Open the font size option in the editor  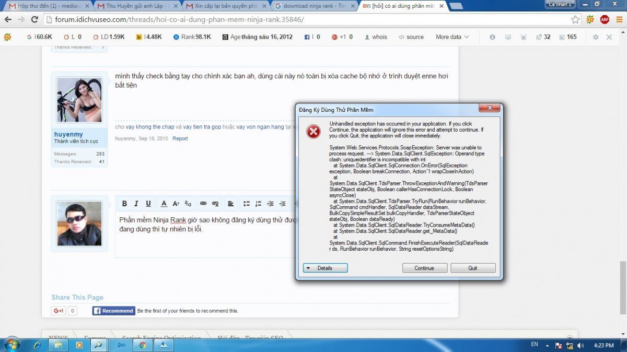point(176,204)
